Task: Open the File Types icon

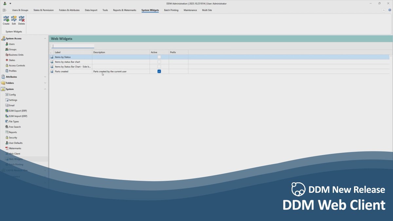Action: pyautogui.click(x=7, y=121)
